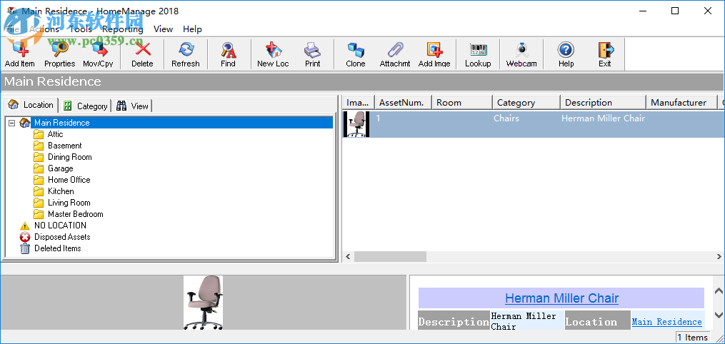Open the Reporting menu
The height and width of the screenshot is (344, 725).
pyautogui.click(x=123, y=29)
